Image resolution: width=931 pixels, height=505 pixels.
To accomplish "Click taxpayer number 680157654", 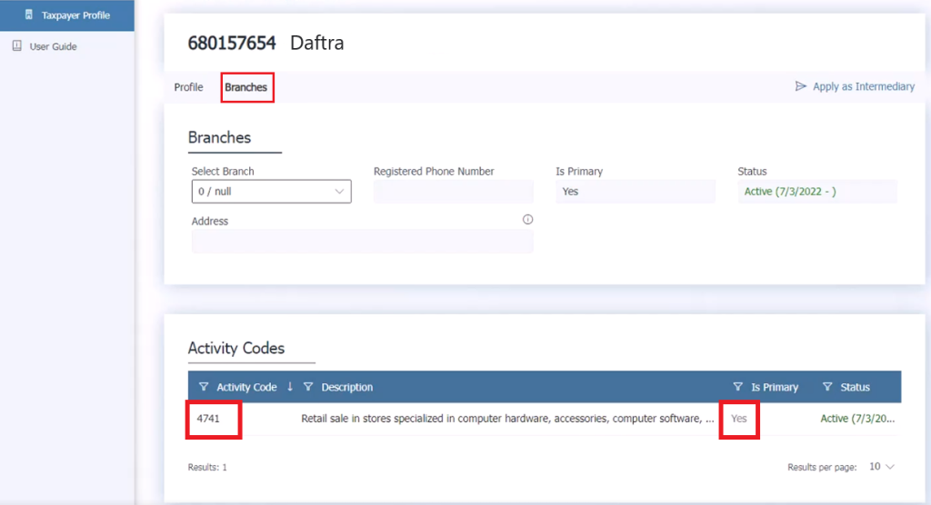I will (x=232, y=44).
